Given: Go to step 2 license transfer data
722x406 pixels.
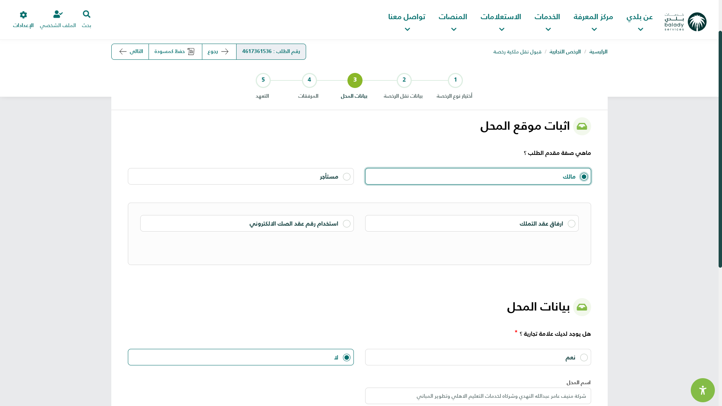Looking at the screenshot, I should pos(404,80).
